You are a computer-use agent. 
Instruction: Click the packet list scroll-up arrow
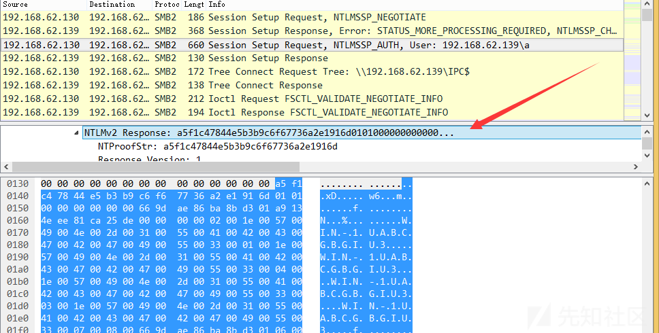click(647, 4)
